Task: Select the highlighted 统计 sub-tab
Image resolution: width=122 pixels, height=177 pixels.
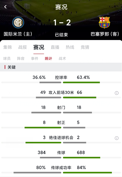Action: (x=48, y=58)
